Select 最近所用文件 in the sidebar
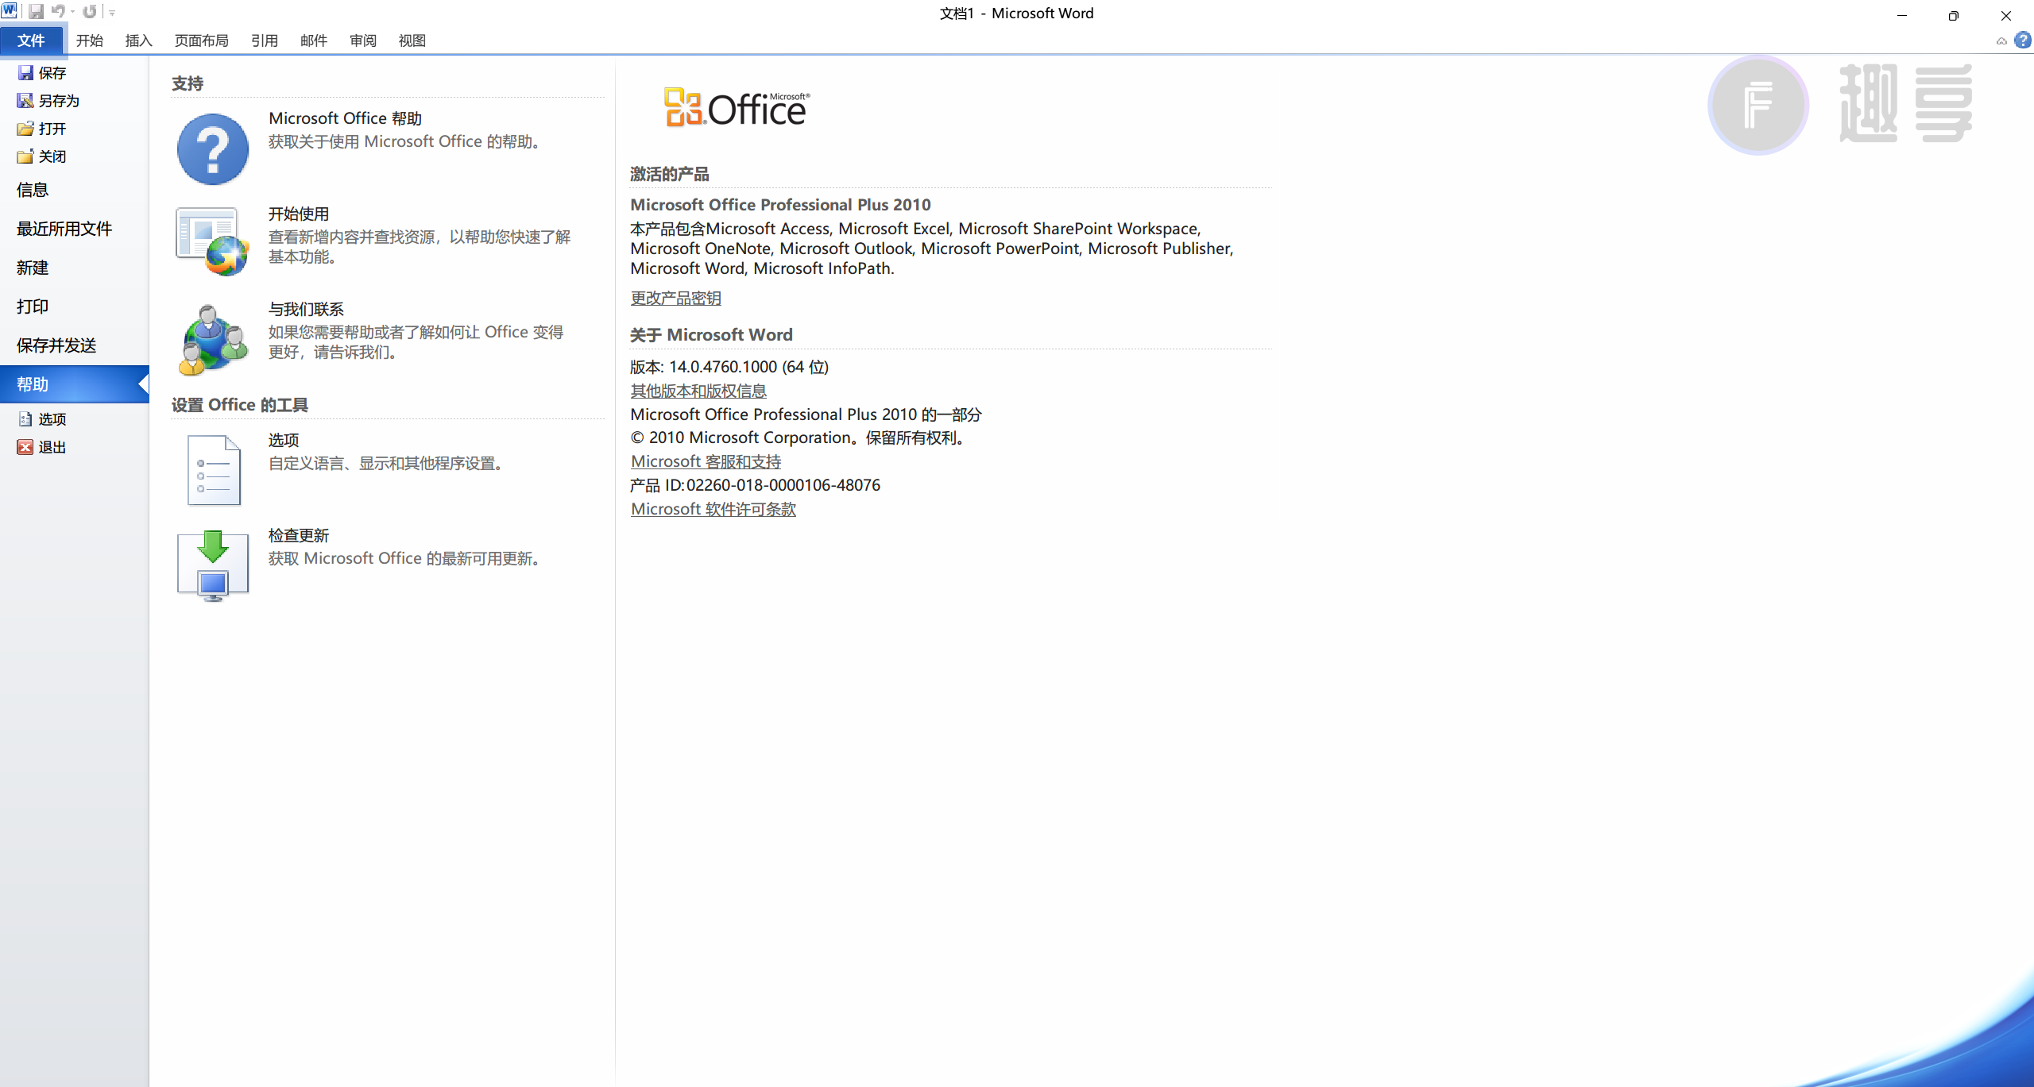The height and width of the screenshot is (1087, 2034). pyautogui.click(x=74, y=229)
